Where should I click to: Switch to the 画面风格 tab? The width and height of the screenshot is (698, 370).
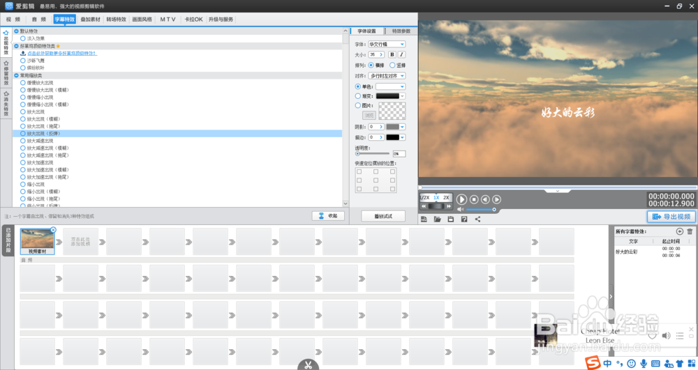coord(142,19)
